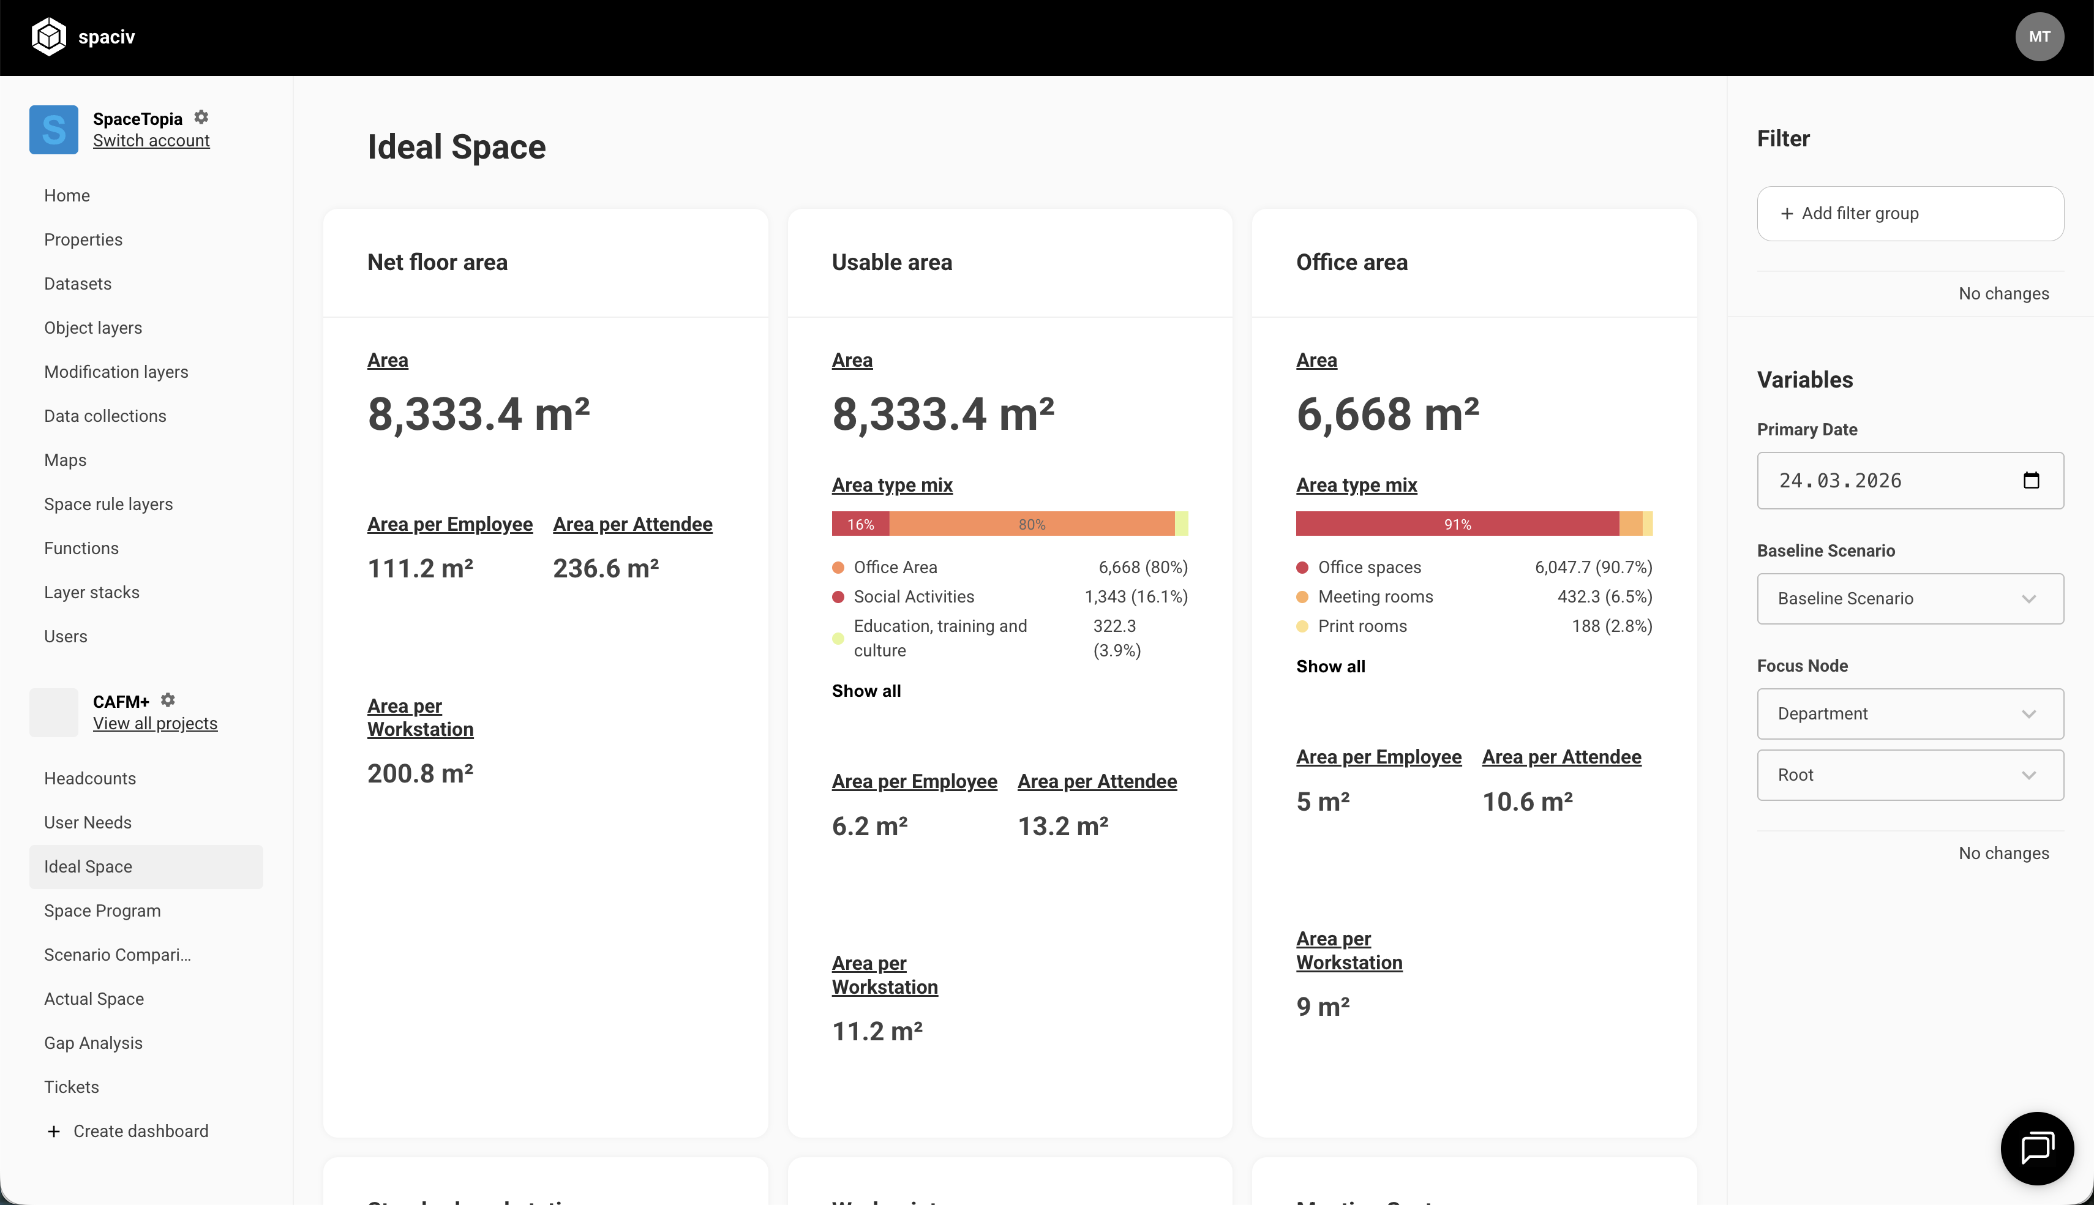Viewport: 2094px width, 1205px height.
Task: Click Area per Employee in Office area
Action: tap(1378, 757)
